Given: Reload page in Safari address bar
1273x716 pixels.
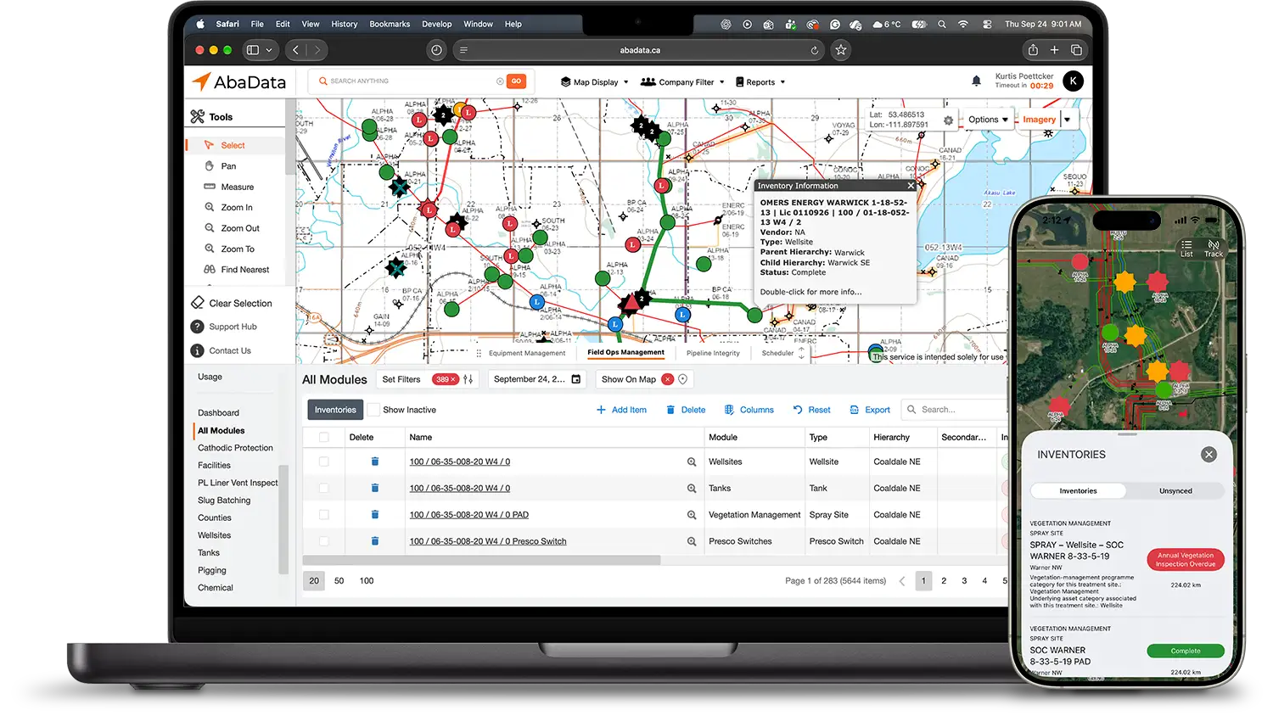Looking at the screenshot, I should click(x=815, y=50).
